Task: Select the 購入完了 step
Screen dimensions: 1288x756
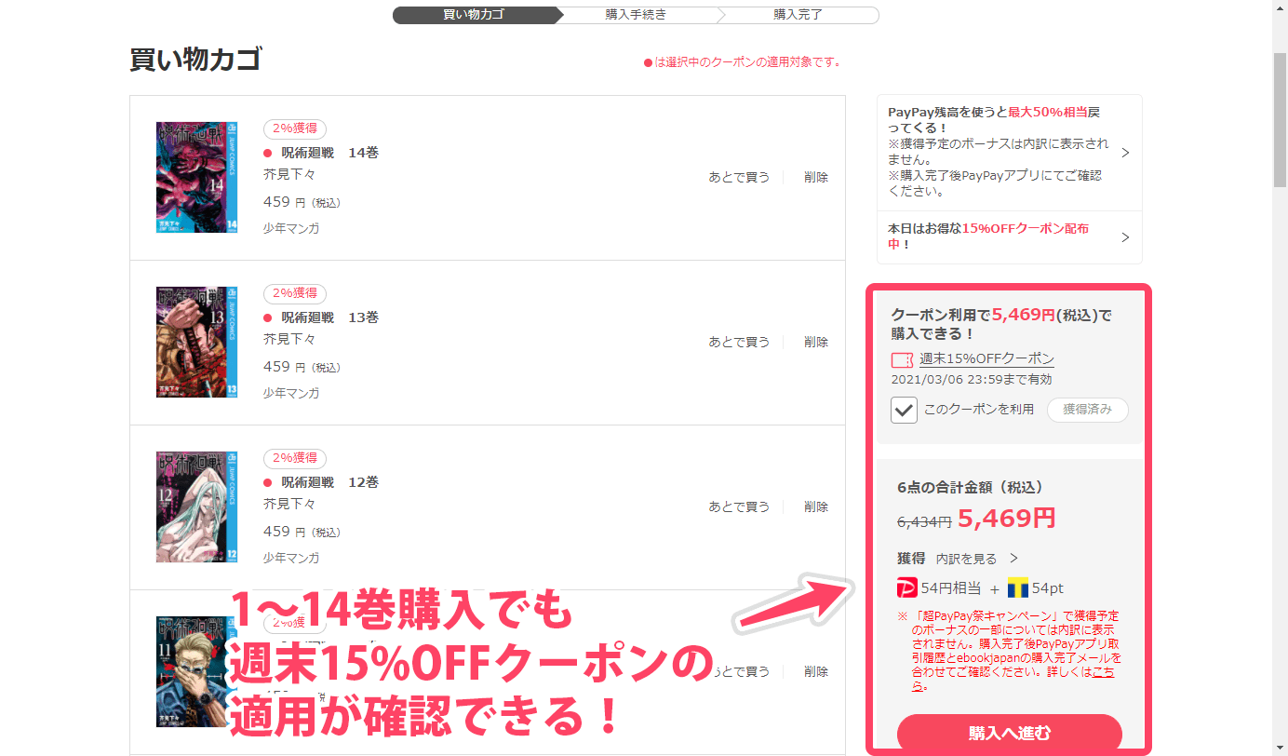Action: tap(798, 15)
